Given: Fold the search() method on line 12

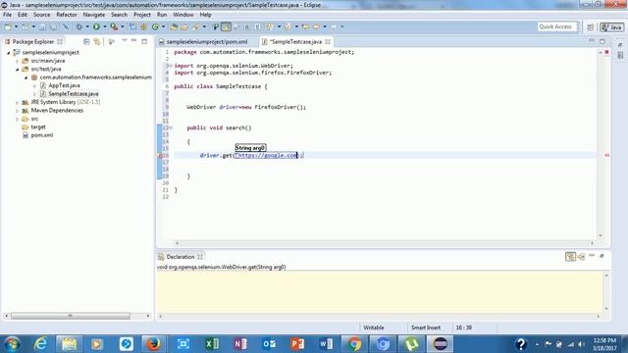Looking at the screenshot, I should [x=171, y=128].
